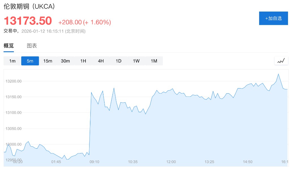Choose the 4H interval

(101, 61)
